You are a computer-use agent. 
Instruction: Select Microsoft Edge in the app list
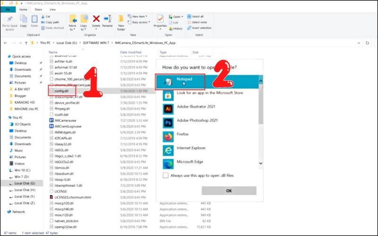click(207, 164)
